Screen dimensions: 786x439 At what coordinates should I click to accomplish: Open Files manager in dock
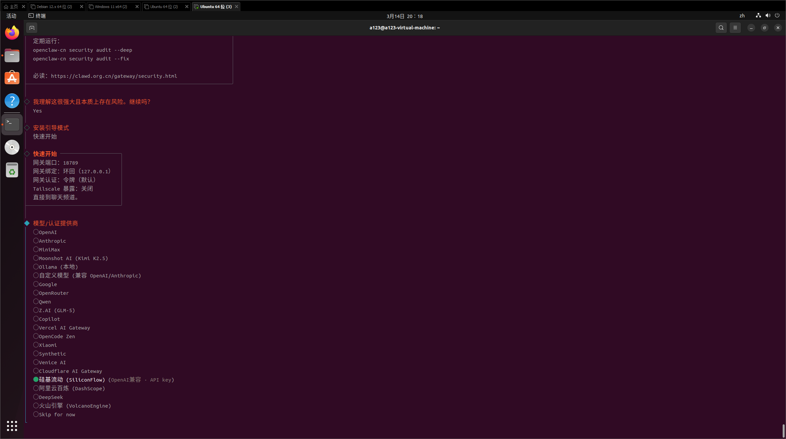click(x=12, y=55)
